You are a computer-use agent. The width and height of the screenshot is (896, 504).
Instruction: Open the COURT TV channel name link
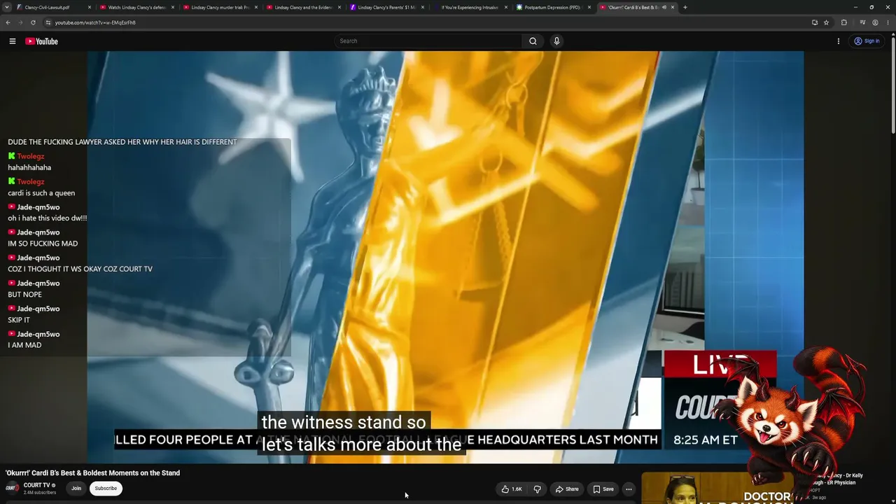click(x=37, y=485)
